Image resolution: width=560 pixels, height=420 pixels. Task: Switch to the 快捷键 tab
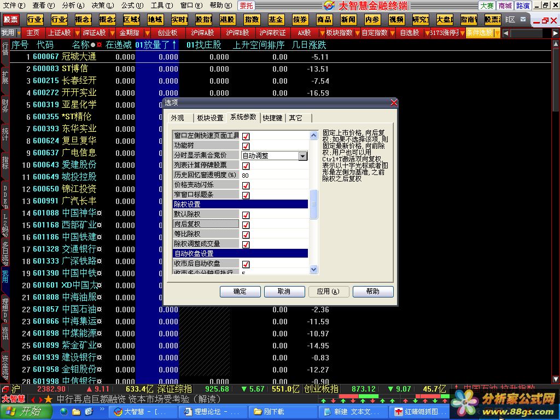pyautogui.click(x=272, y=118)
